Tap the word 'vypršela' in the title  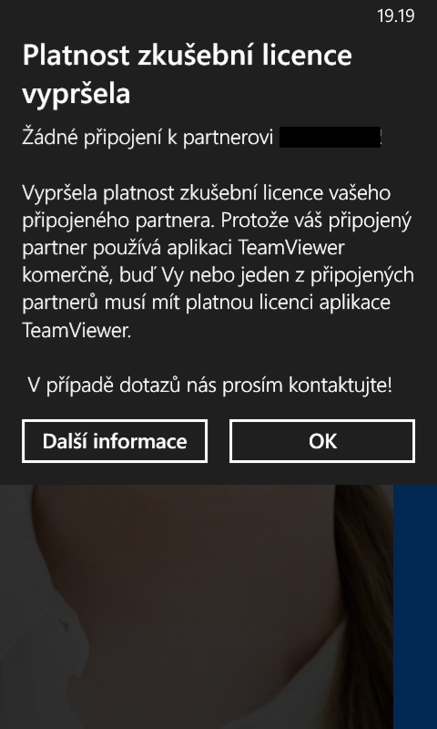[x=76, y=95]
